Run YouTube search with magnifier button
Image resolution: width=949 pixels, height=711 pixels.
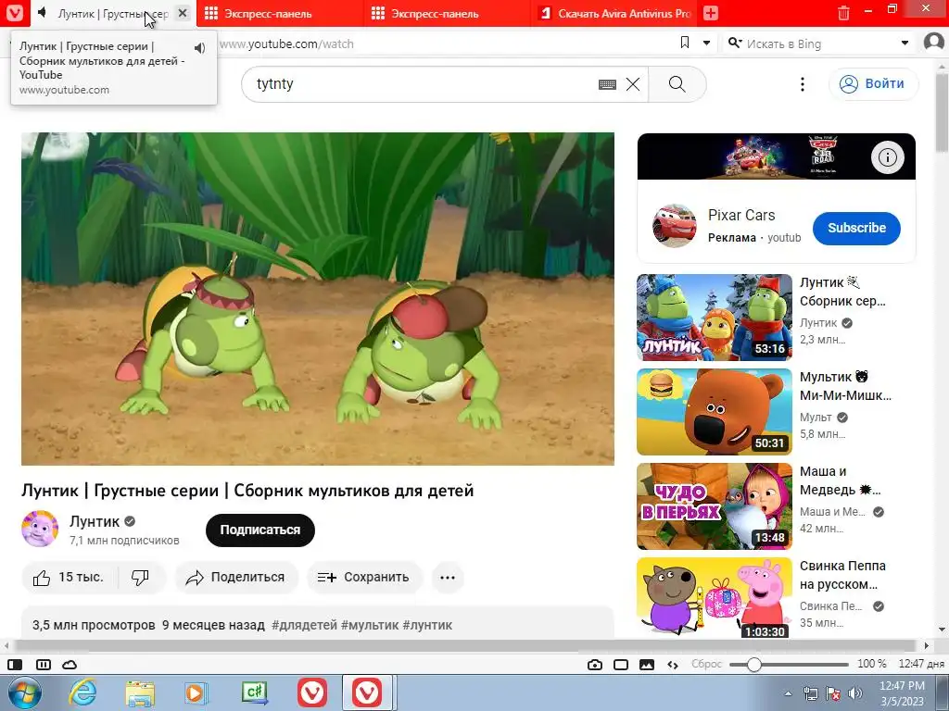click(677, 84)
